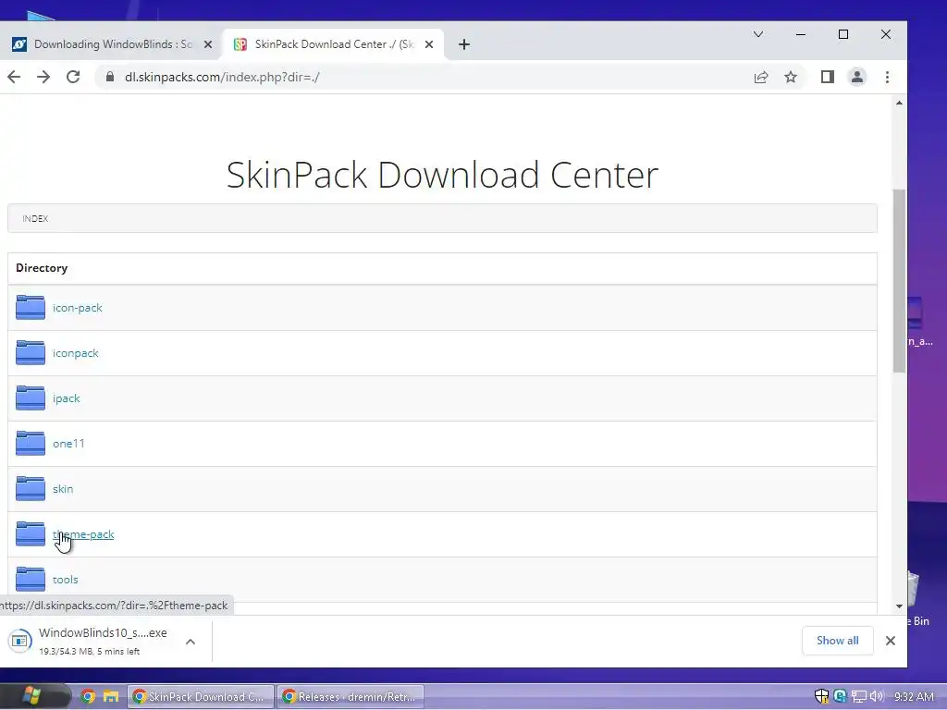The width and height of the screenshot is (947, 710).
Task: Open the Chrome profile avatar
Action: 857,78
